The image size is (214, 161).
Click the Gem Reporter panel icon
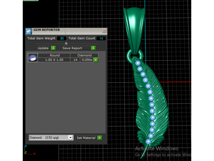click(x=29, y=31)
